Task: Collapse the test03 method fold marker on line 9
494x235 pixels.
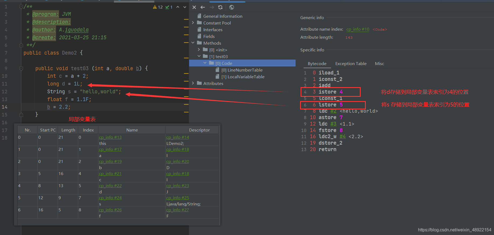Action: [x=21, y=68]
